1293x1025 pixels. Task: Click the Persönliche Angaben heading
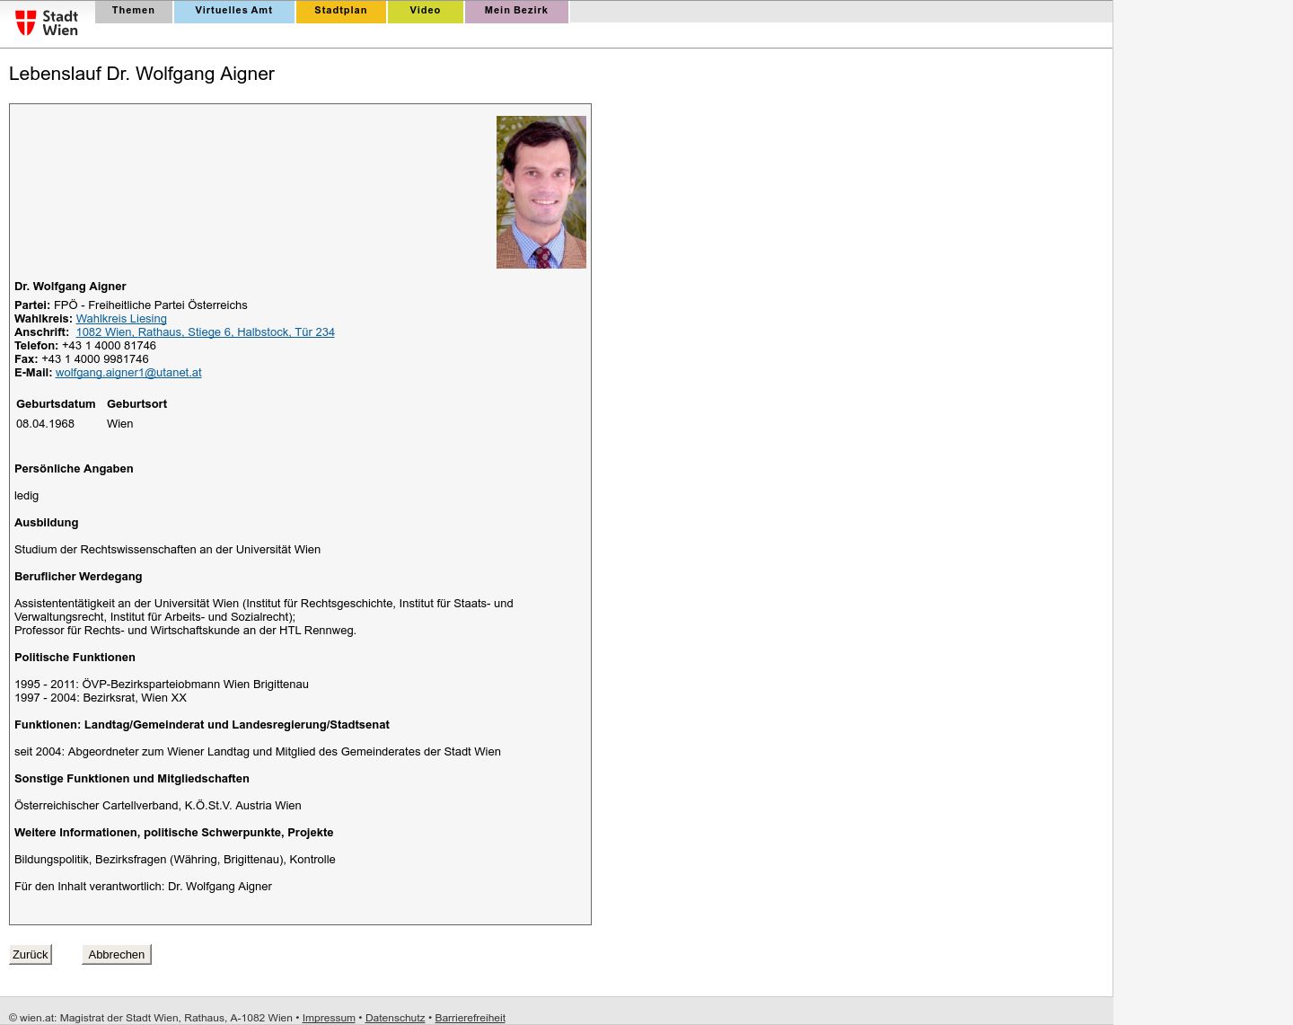pos(74,469)
